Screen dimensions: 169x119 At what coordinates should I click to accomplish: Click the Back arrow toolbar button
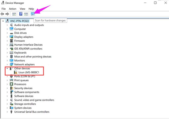[3, 14]
